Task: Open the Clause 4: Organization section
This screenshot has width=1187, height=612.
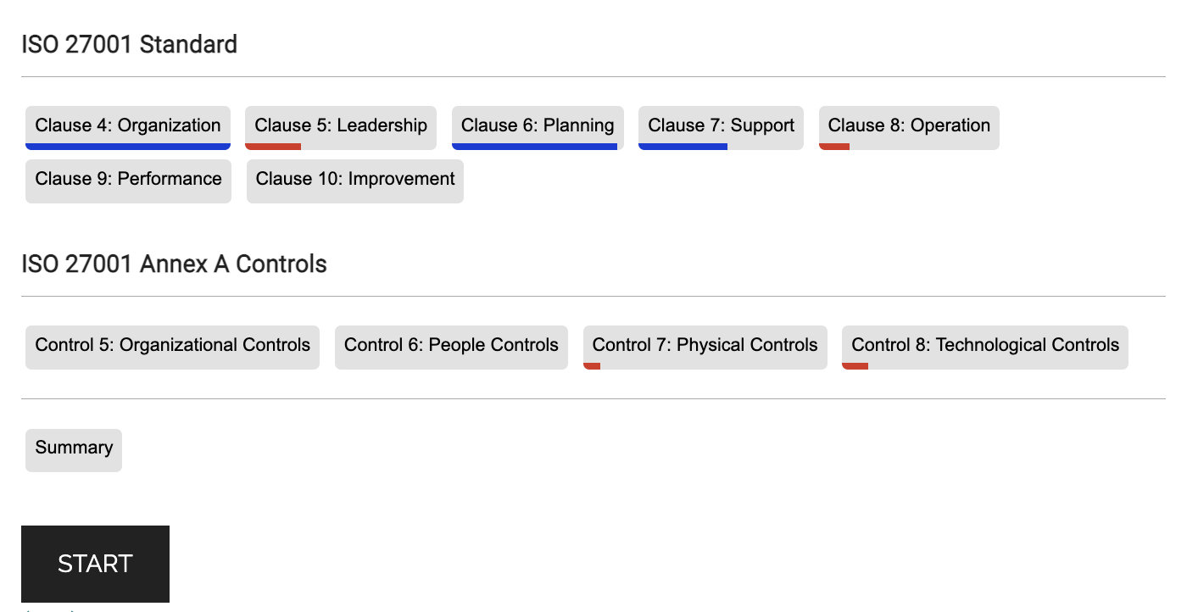Action: pyautogui.click(x=128, y=127)
